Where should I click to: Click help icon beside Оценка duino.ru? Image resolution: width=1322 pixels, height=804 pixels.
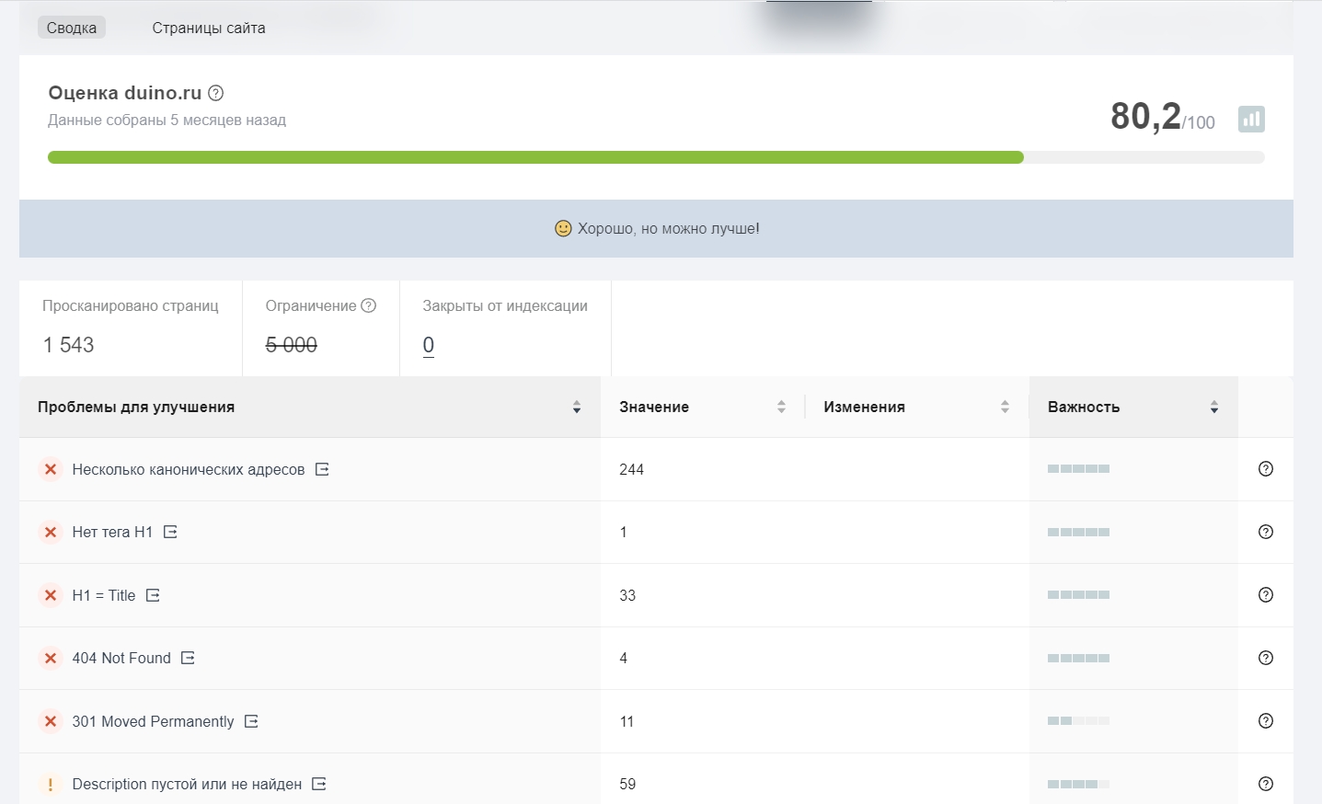click(216, 93)
